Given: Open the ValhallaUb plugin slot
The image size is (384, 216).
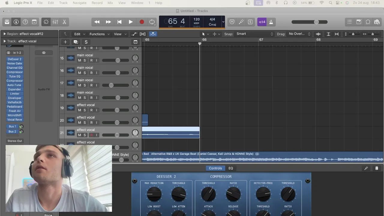Looking at the screenshot, I should 14,102.
